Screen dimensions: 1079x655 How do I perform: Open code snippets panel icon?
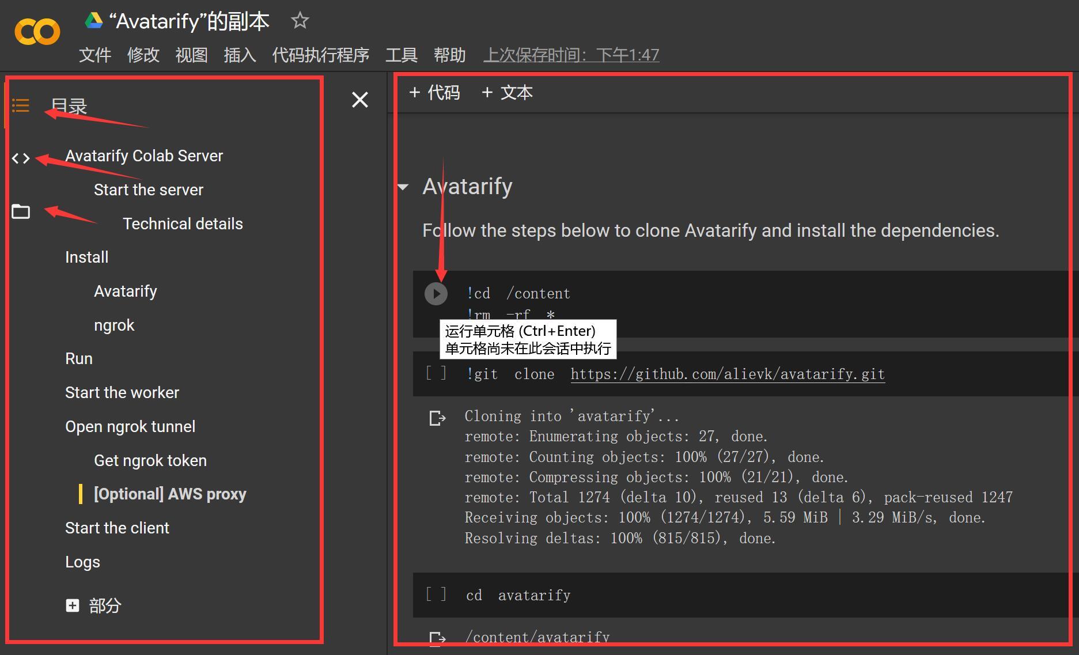tap(21, 158)
